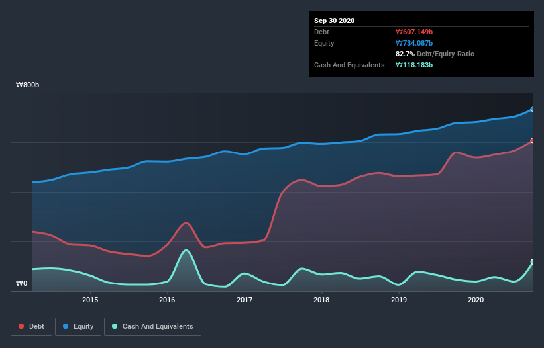Click the ₩734.087b equity value
Screen dimensions: 544x348
(414, 43)
